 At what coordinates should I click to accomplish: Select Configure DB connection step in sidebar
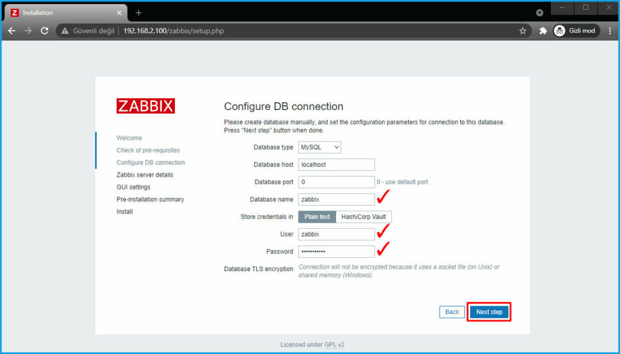(x=151, y=162)
